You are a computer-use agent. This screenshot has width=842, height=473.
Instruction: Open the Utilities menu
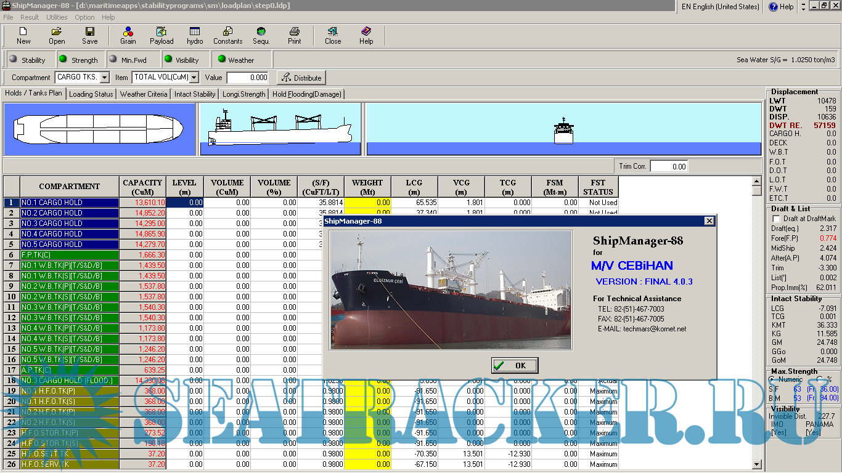(x=57, y=17)
